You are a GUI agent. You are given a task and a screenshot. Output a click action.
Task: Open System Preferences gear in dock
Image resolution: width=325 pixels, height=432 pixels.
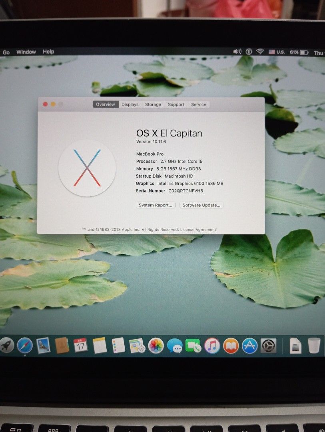[268, 346]
